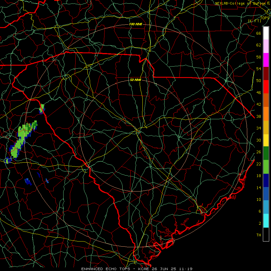Click the 6 scale value
The width and height of the screenshot is (271, 271).
(x=260, y=211)
